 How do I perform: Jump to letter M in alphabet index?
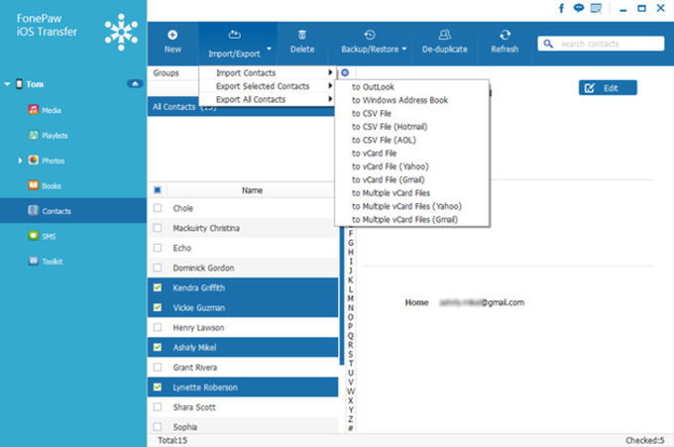click(x=351, y=298)
